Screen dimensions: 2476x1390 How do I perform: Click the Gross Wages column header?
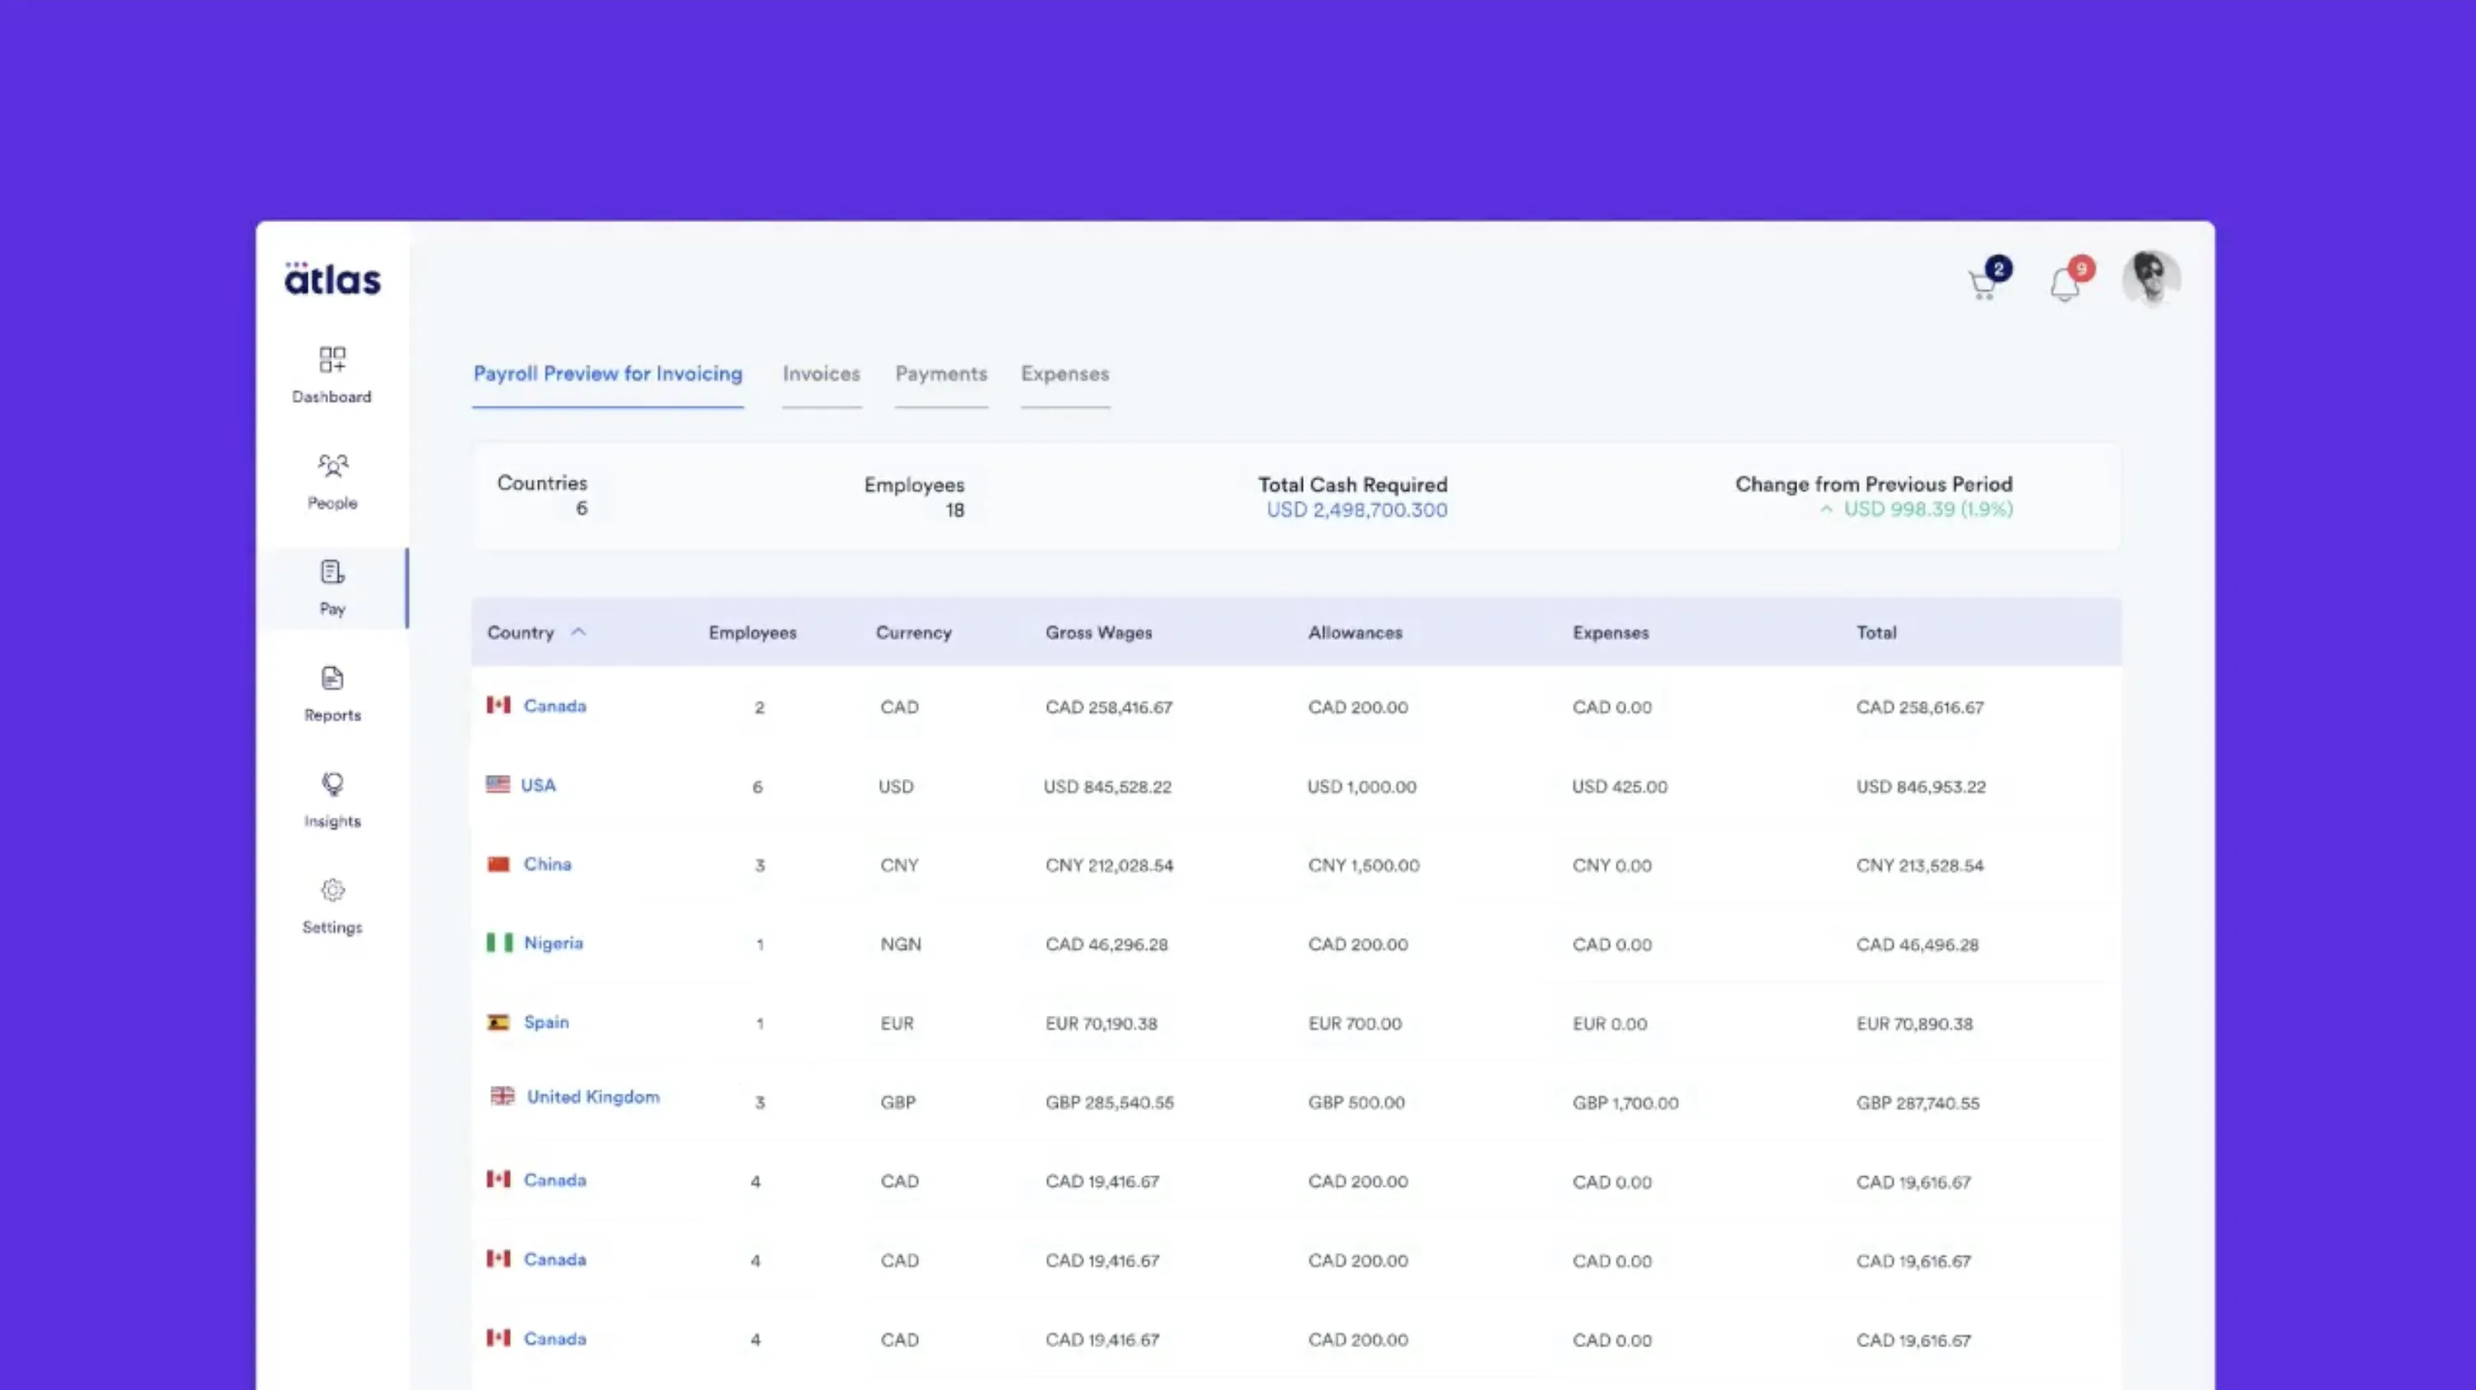coord(1099,632)
